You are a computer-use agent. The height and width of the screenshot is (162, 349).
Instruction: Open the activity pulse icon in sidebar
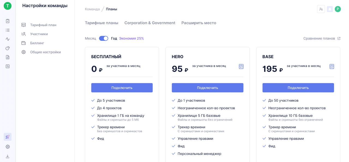click(x=8, y=39)
